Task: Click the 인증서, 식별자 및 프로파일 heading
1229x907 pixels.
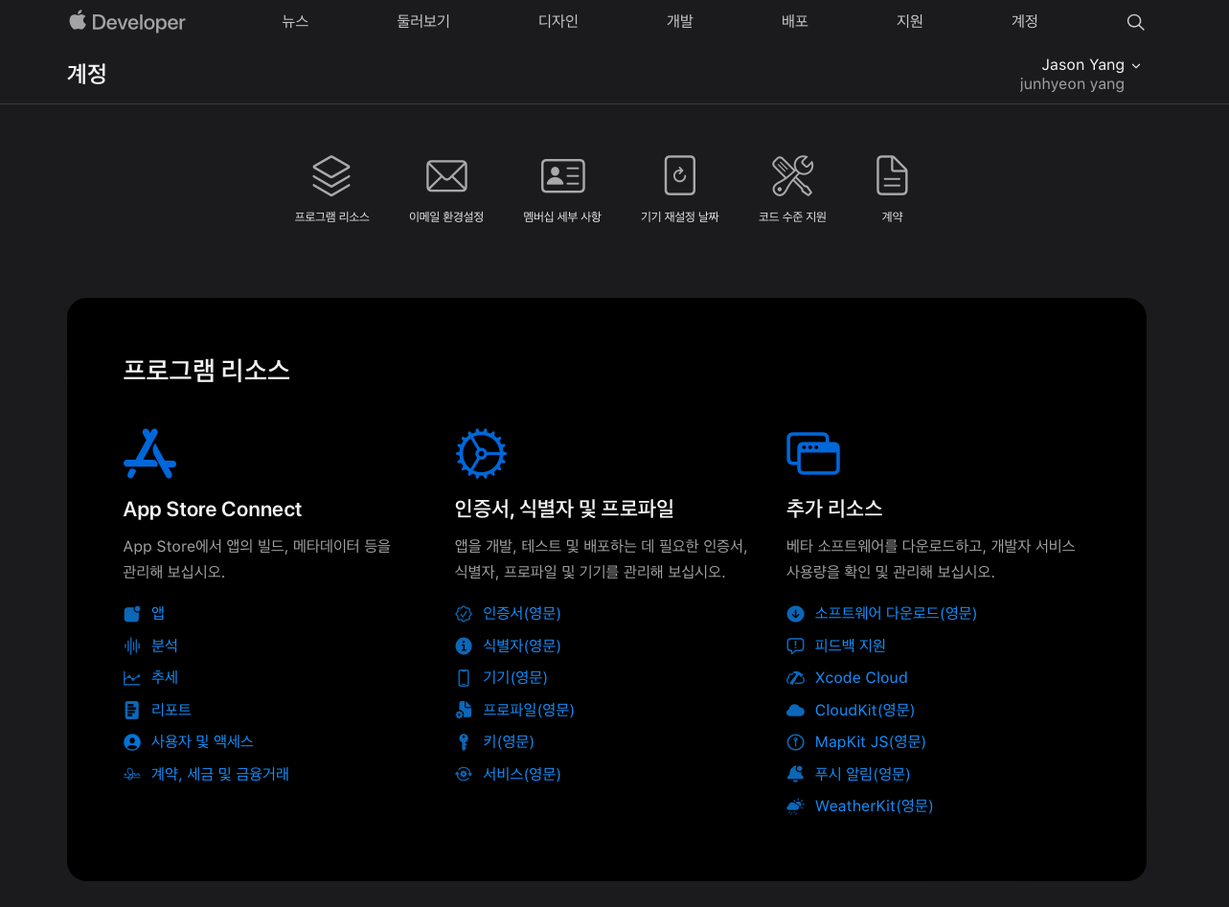Action: pos(564,509)
